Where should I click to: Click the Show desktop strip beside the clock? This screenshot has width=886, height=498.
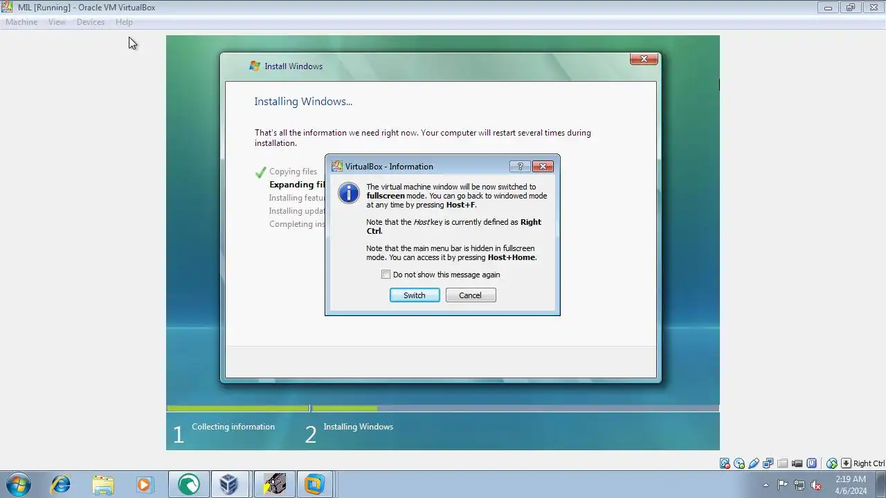coord(880,485)
